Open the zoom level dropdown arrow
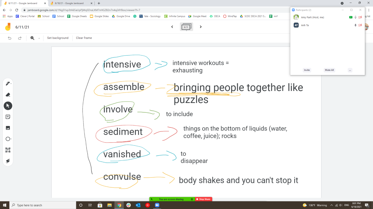The height and width of the screenshot is (209, 373). 39,38
